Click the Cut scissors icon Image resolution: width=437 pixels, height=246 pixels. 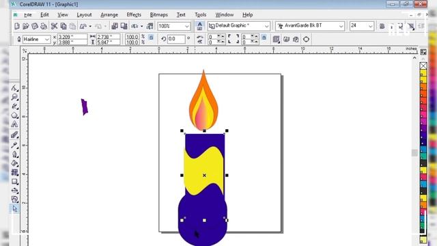54,26
